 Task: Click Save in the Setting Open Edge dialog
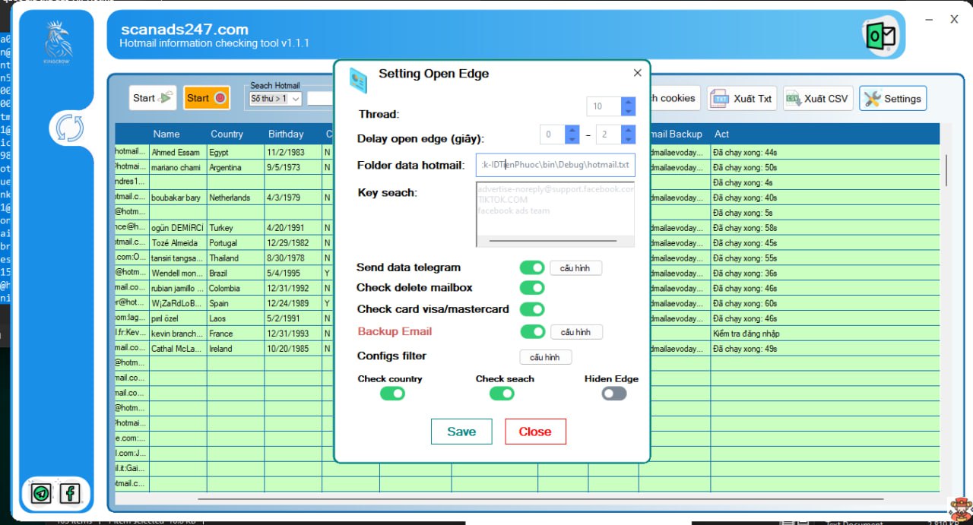tap(461, 432)
